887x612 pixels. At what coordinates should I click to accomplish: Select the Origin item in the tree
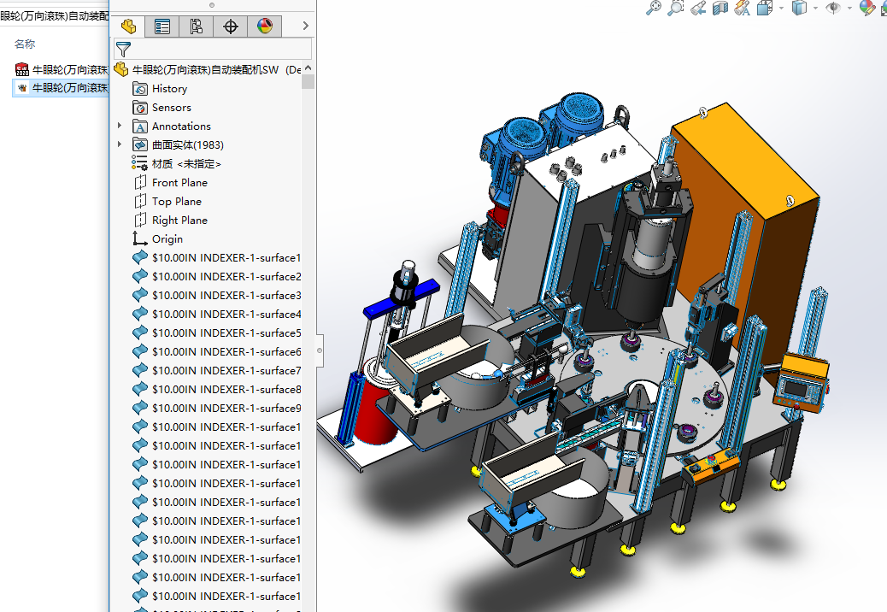coord(167,239)
